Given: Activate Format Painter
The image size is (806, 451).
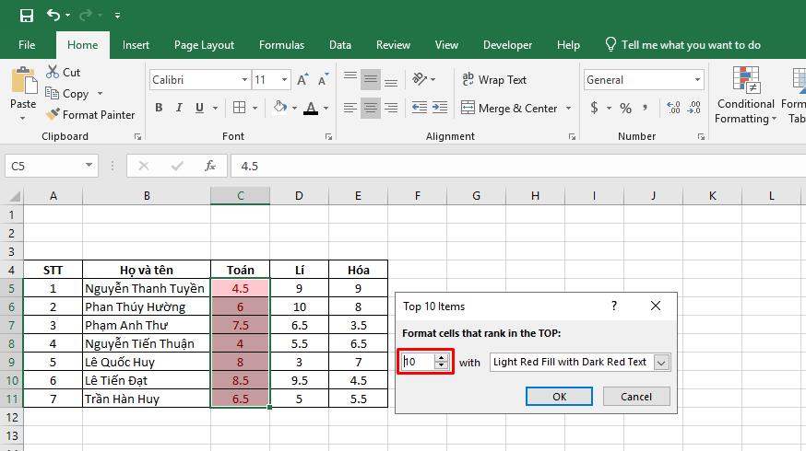Looking at the screenshot, I should click(90, 115).
